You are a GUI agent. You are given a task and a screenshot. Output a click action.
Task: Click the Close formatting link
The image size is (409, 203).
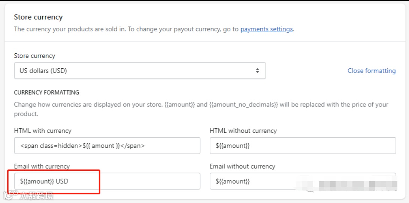coord(371,71)
